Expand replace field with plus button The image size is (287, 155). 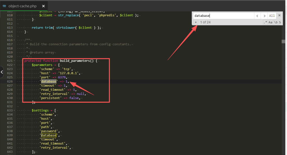click(x=196, y=22)
